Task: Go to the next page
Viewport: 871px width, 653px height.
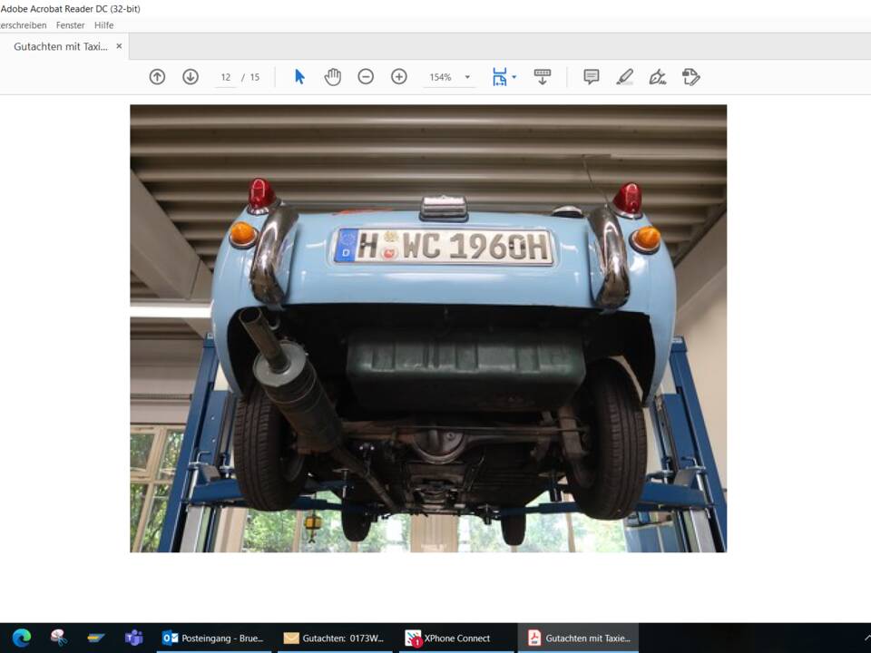Action: 191,77
